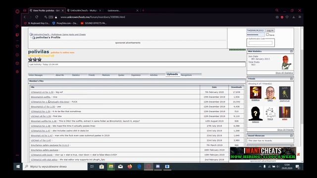Open history clock icon in Opera sidebar
This screenshot has width=317, height=178.
coord(17,55)
